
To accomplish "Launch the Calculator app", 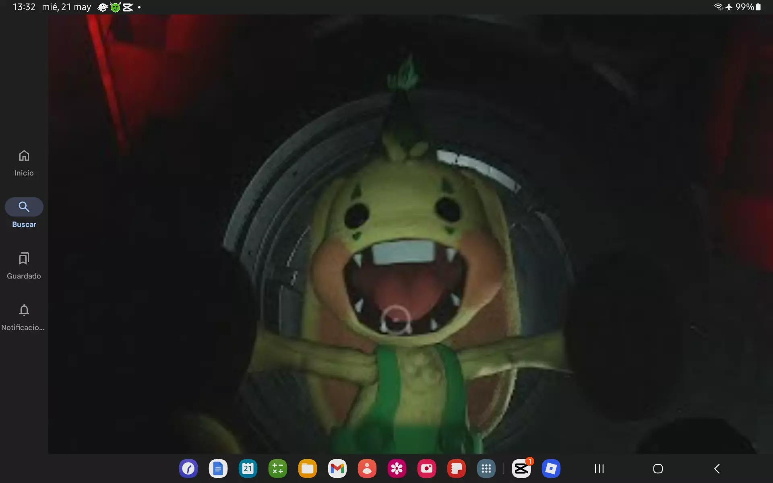I will click(278, 469).
